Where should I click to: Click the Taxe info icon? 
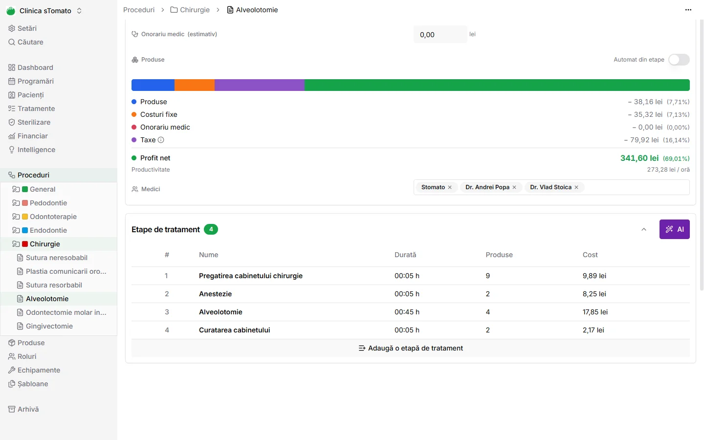tap(161, 140)
